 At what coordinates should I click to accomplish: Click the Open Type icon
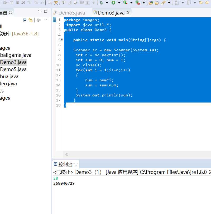[151, 3]
